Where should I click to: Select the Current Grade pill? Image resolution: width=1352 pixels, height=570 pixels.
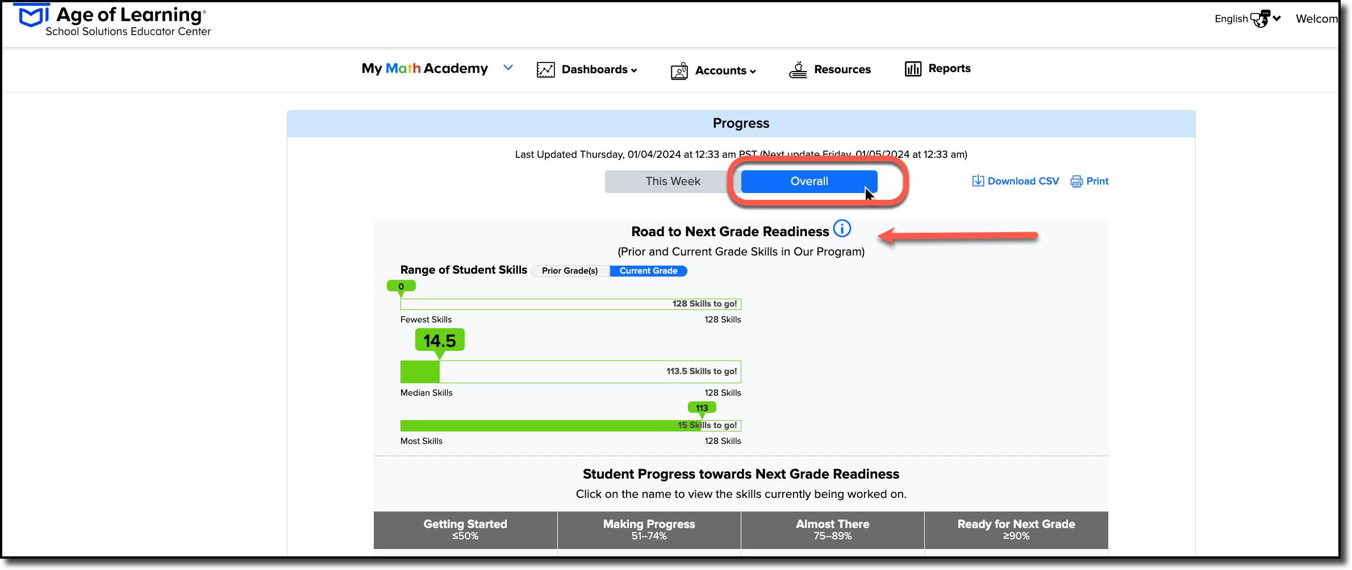pyautogui.click(x=648, y=271)
